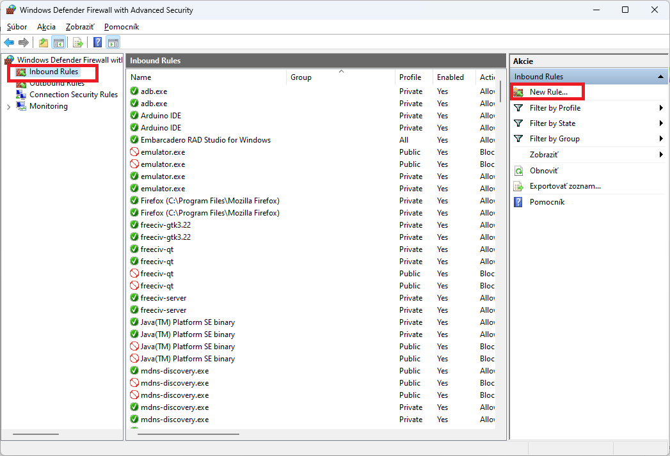This screenshot has width=670, height=456.
Task: Open the Akcia menu
Action: (46, 27)
